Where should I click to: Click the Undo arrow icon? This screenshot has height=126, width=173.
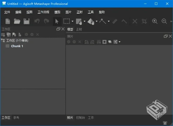(x=37, y=21)
